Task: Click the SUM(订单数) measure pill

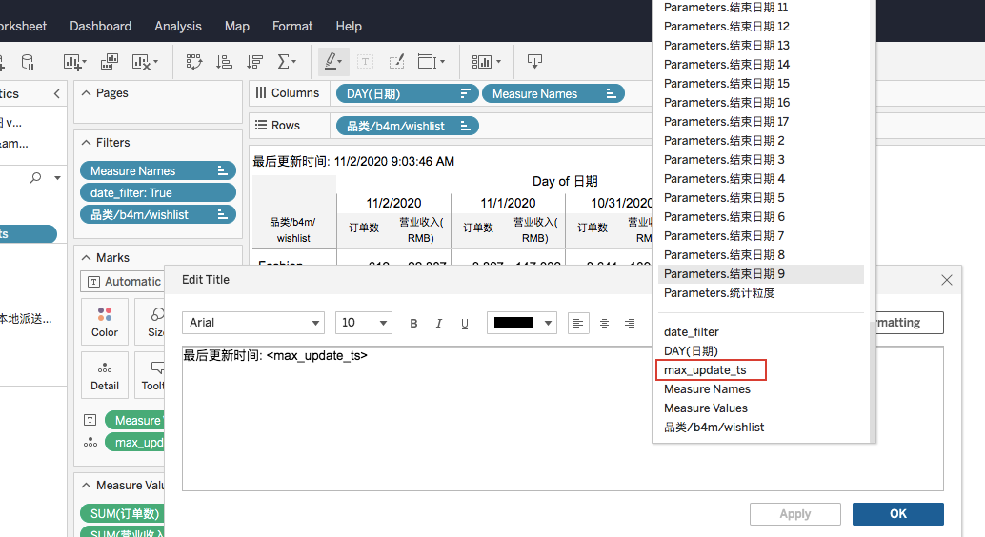Action: tap(123, 514)
